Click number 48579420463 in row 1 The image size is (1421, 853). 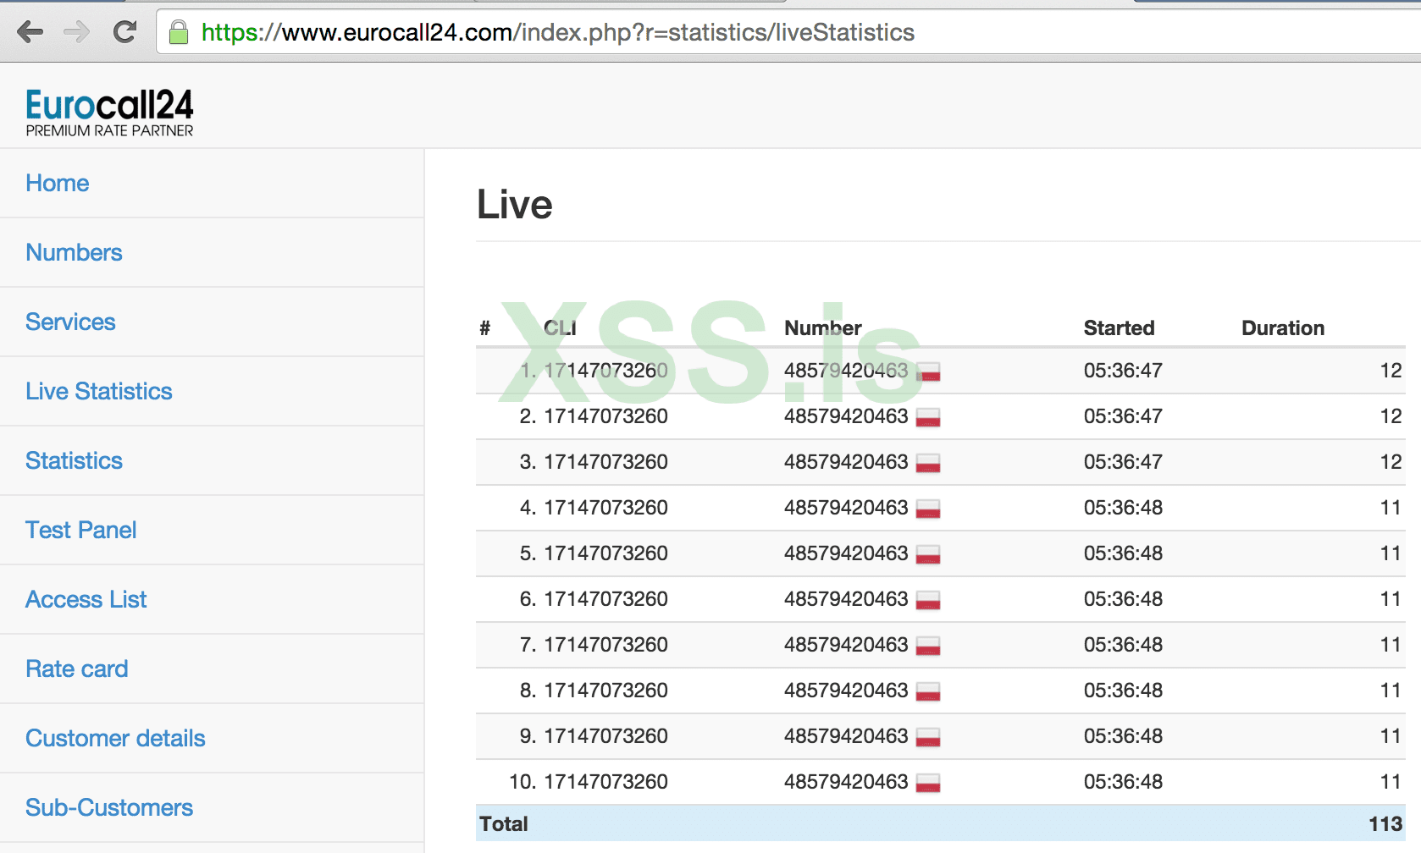click(x=846, y=371)
